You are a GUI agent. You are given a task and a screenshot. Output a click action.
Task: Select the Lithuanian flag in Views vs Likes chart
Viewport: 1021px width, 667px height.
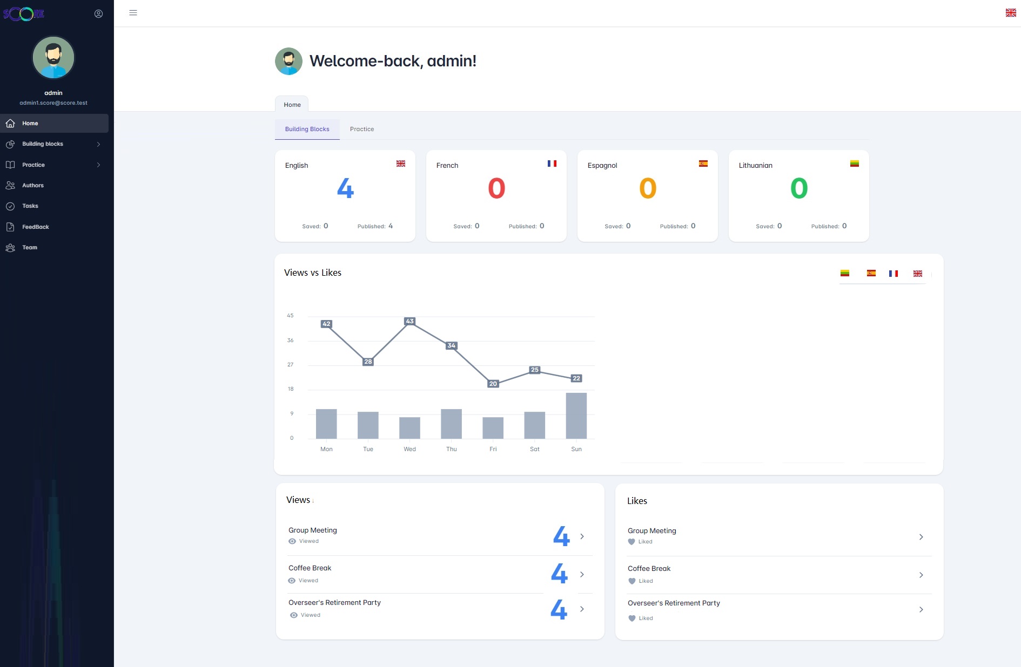click(x=845, y=274)
